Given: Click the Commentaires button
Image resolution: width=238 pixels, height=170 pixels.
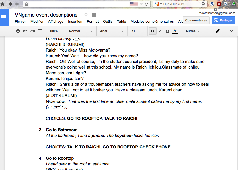Looking at the screenshot, I should coord(196,20).
